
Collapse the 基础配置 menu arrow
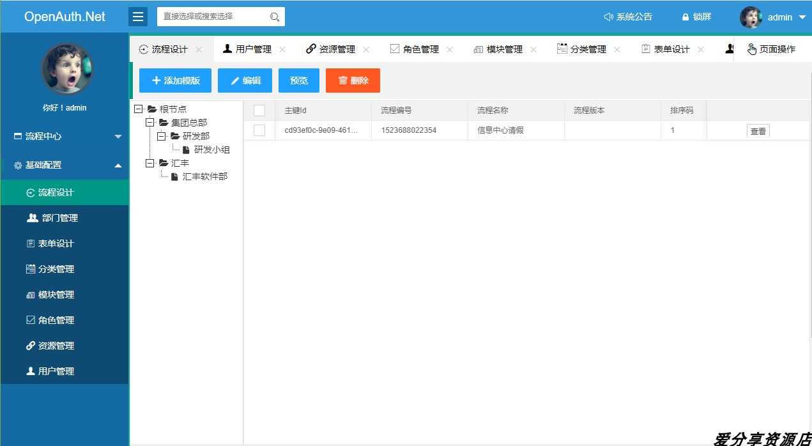pyautogui.click(x=118, y=165)
